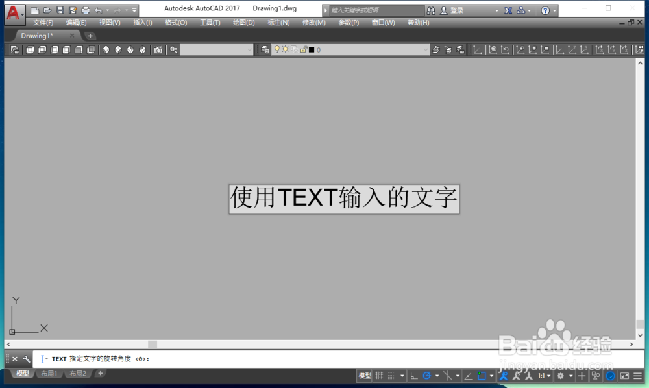Click the Make Object's Layer Current icon
Viewport: 649px width, 388px height.
(435, 50)
